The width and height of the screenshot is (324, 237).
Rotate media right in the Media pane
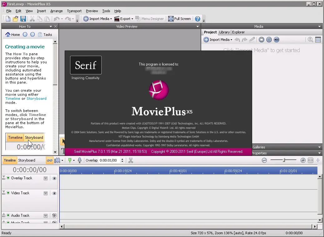tap(245, 40)
